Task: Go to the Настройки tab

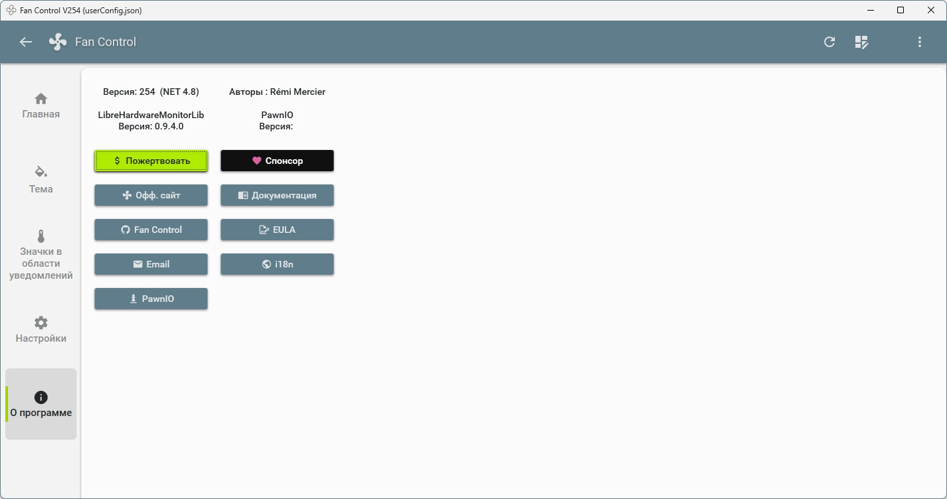Action: click(x=41, y=330)
